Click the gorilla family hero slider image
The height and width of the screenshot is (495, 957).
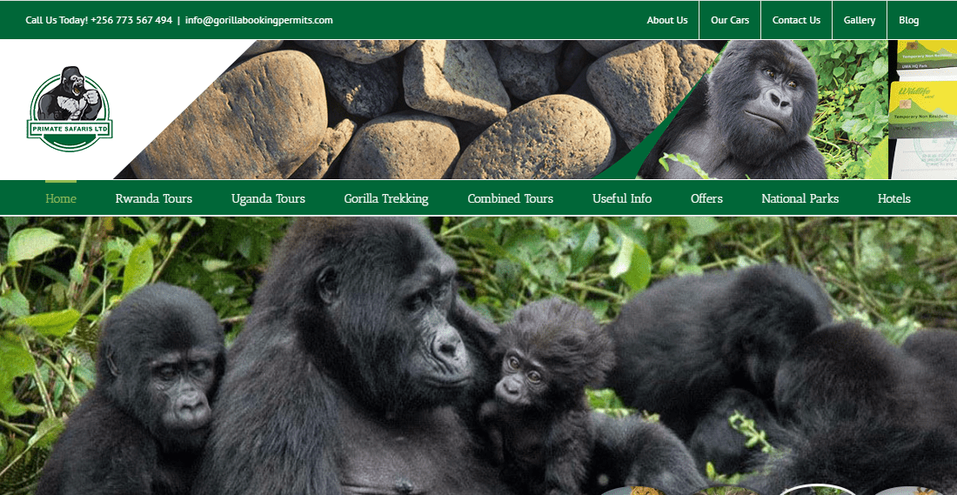coord(478,356)
